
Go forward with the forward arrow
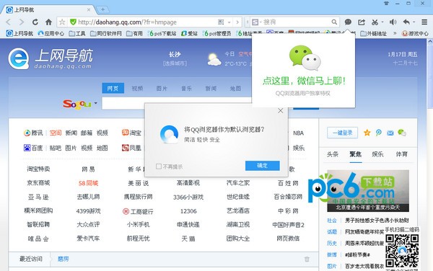[21, 22]
